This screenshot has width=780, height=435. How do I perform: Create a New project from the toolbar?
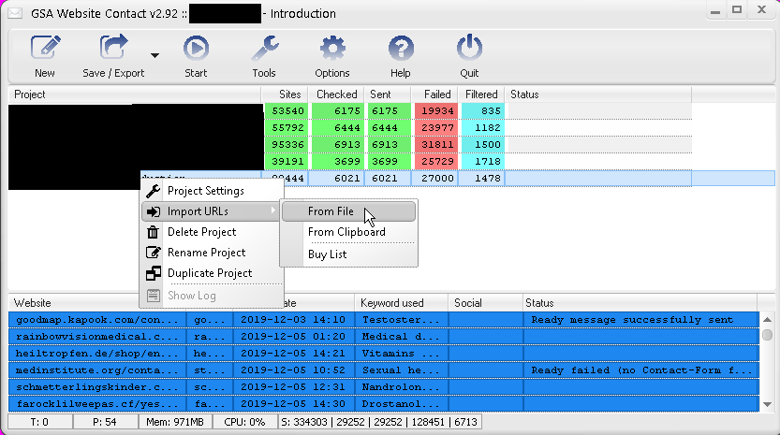pos(45,56)
